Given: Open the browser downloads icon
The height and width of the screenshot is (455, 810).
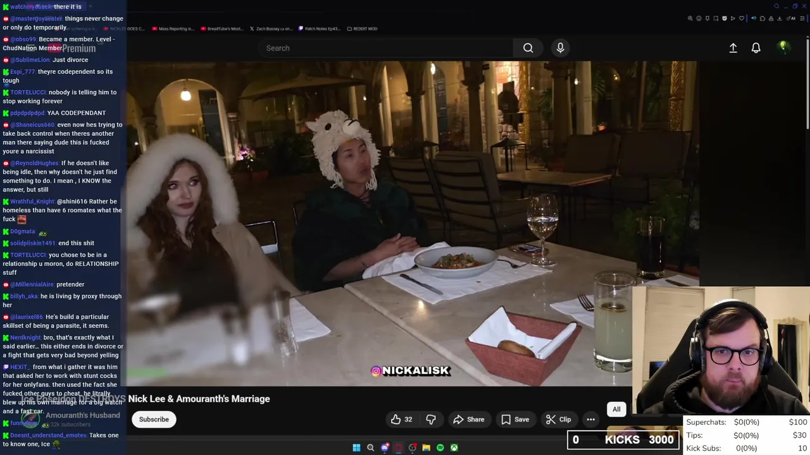Looking at the screenshot, I should [x=779, y=18].
